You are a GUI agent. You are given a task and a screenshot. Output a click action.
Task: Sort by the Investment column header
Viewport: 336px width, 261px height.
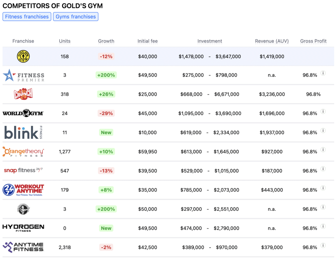pyautogui.click(x=210, y=41)
